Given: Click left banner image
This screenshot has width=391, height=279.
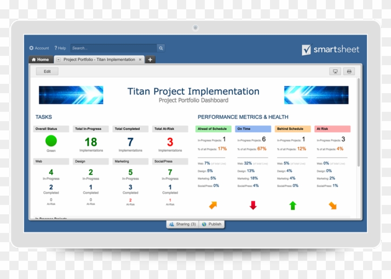Looking at the screenshot, I should pos(71,95).
